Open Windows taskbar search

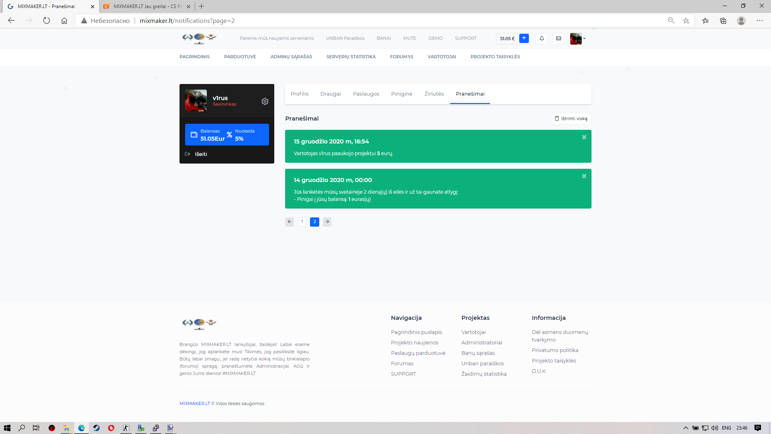pyautogui.click(x=22, y=428)
